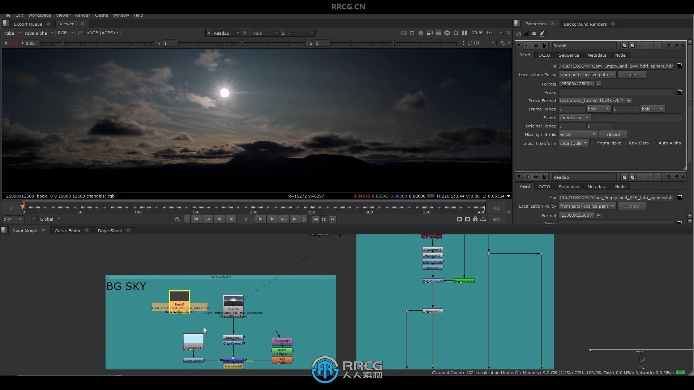
Task: Browse file for Read6 File field
Action: (x=680, y=66)
